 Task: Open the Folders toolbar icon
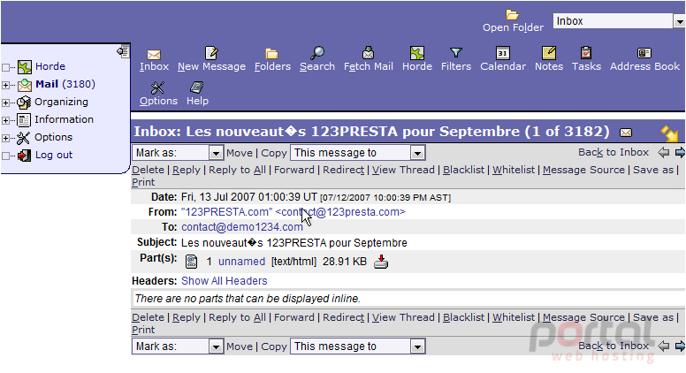(271, 54)
